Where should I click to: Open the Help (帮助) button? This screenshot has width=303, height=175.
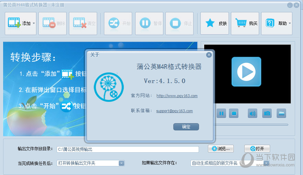coord(277,24)
